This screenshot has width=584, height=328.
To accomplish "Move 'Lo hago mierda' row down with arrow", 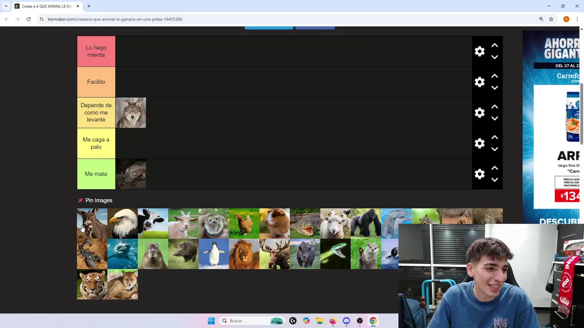I will click(495, 57).
